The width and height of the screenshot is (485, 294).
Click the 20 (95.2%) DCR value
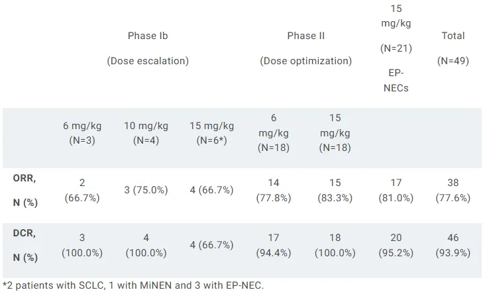coord(395,245)
